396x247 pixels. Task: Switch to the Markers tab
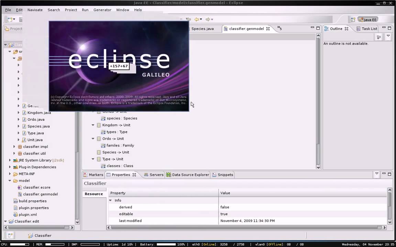(x=93, y=175)
